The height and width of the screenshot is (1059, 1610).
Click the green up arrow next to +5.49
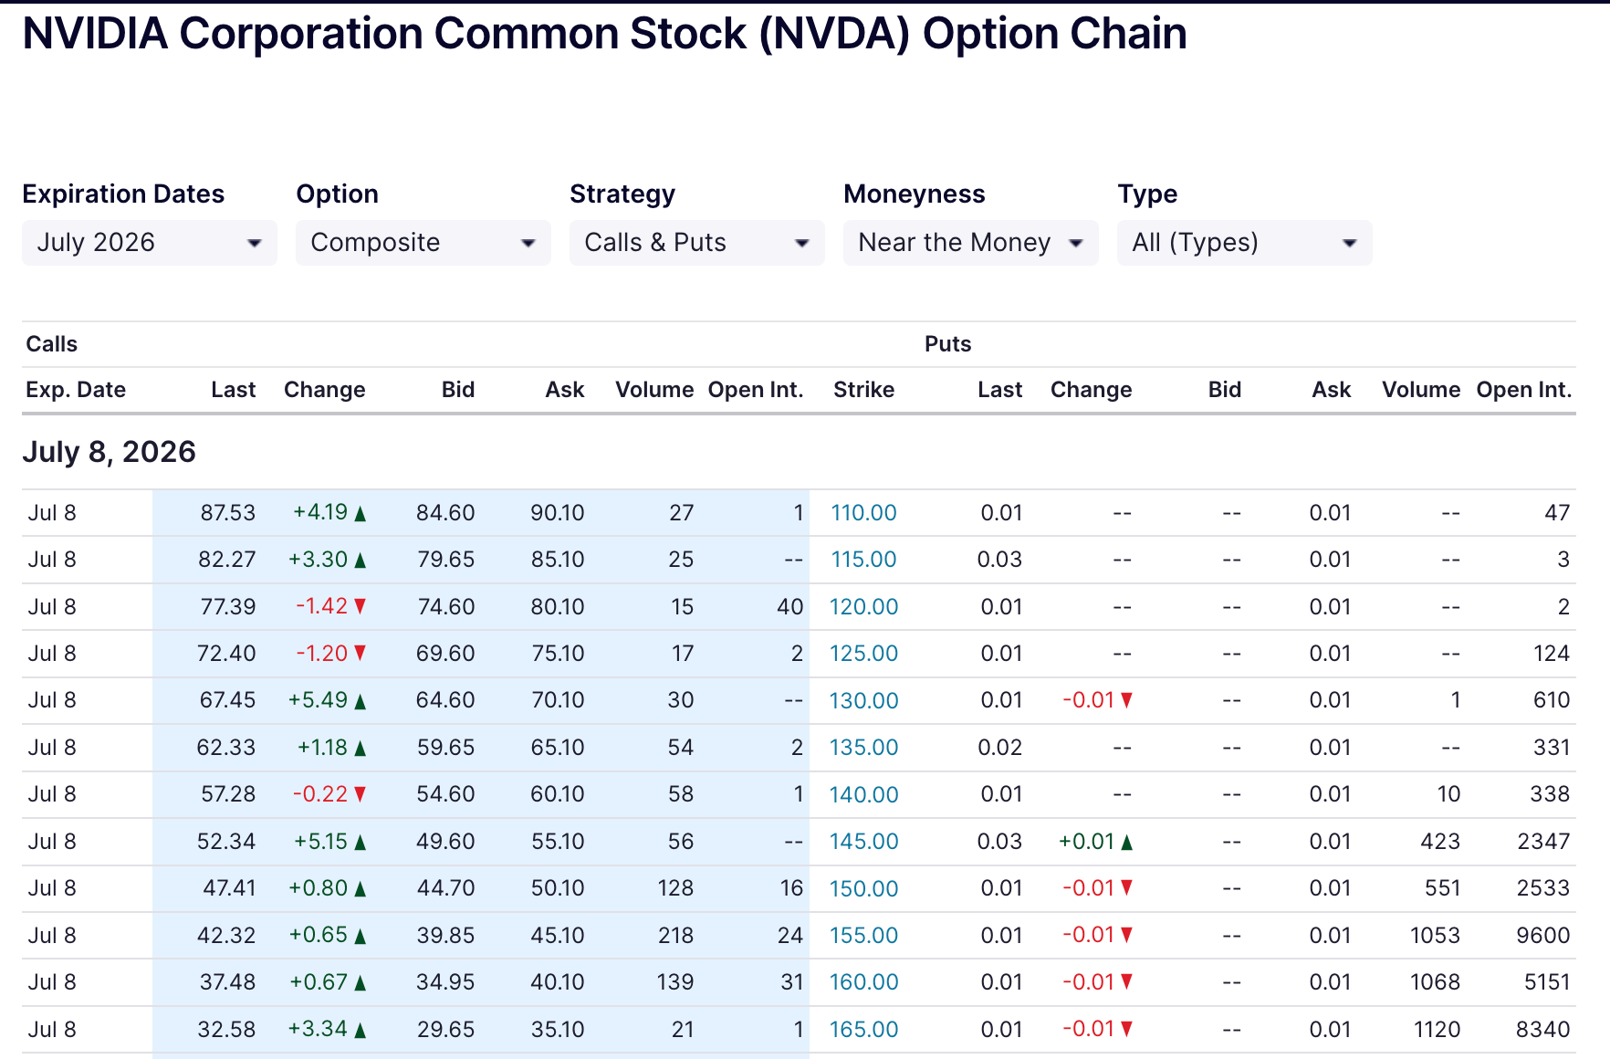361,701
